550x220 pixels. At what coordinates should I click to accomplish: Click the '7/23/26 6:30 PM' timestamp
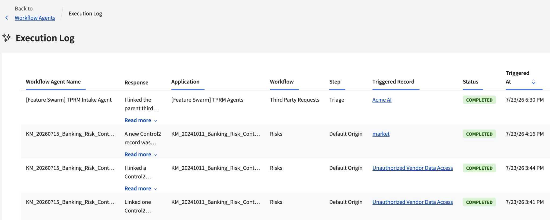click(x=525, y=100)
